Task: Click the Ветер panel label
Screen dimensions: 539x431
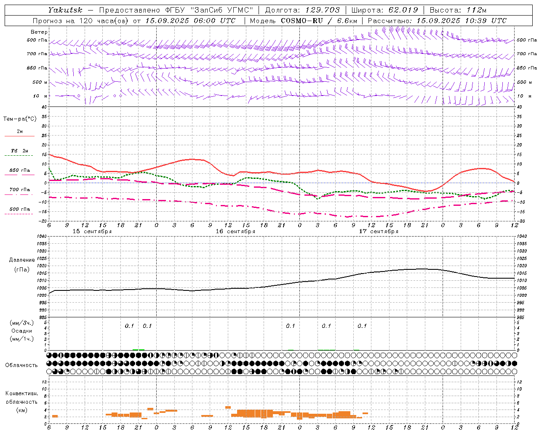Action: click(x=39, y=32)
